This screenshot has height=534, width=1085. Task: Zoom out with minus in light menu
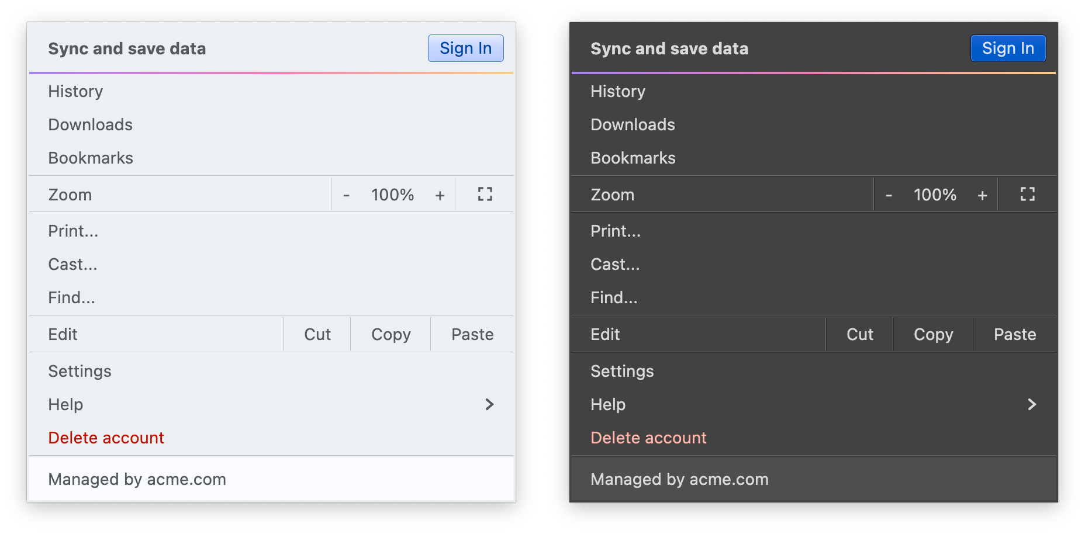347,195
